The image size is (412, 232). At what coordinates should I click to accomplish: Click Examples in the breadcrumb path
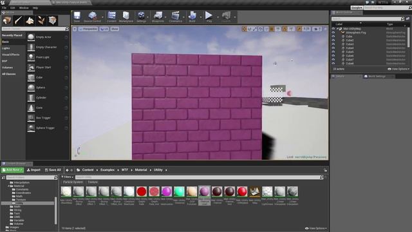pos(108,170)
